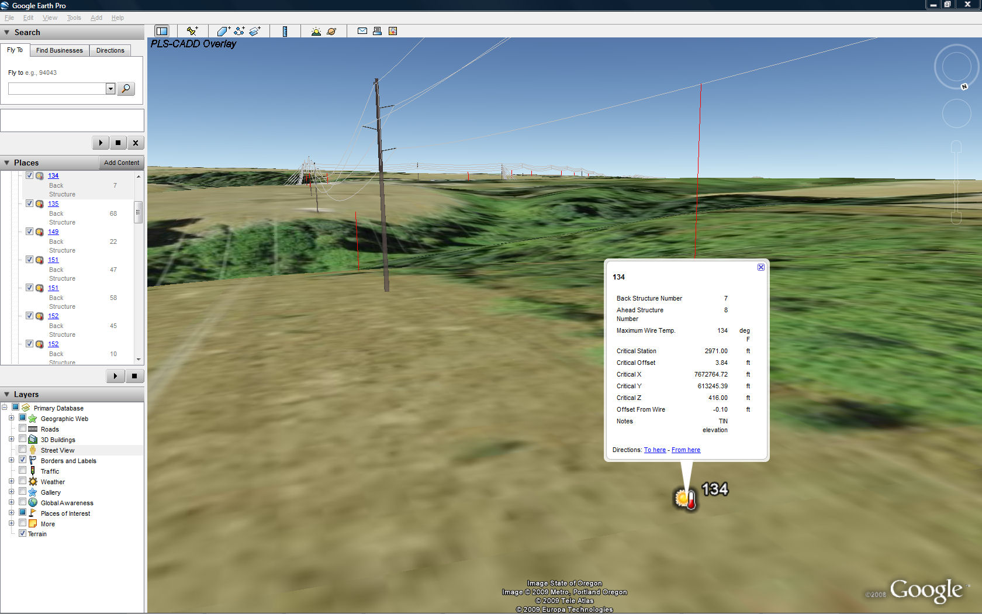982x614 pixels.
Task: Switch to Find Businesses tab
Action: pos(60,50)
